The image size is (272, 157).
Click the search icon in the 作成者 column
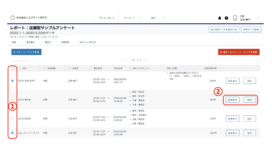(70, 68)
